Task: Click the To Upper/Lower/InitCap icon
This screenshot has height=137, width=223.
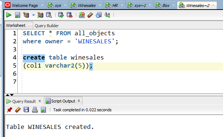Action: point(107,15)
